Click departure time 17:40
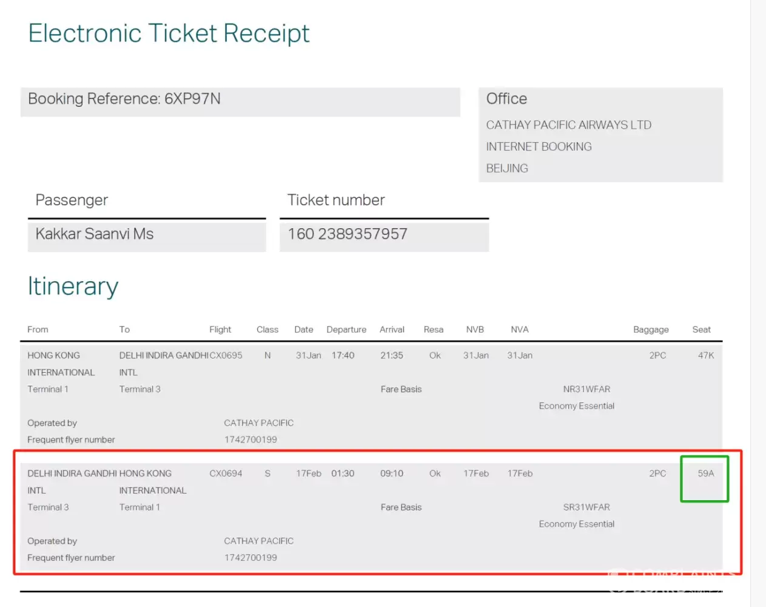 (x=343, y=356)
